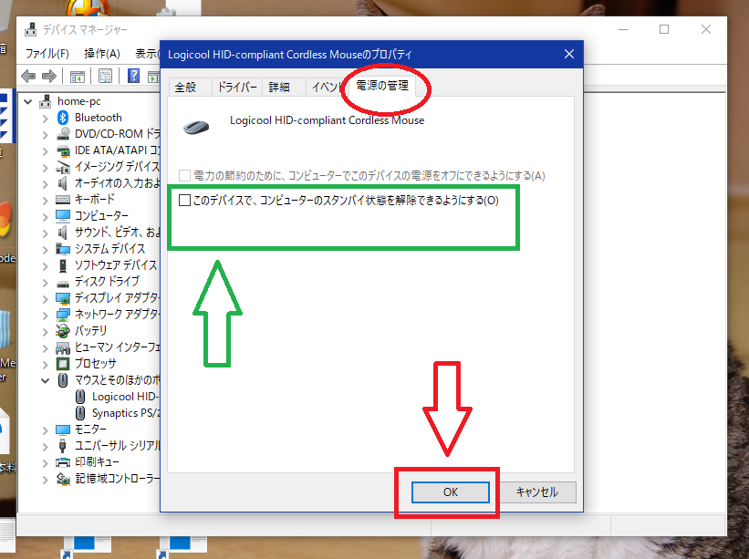The width and height of the screenshot is (749, 559).
Task: Open the ファイル(F) menu
Action: (47, 53)
